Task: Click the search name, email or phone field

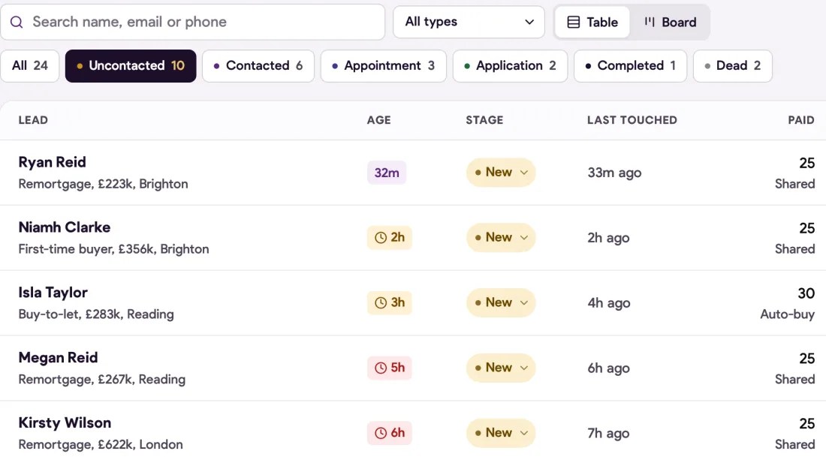Action: coord(193,22)
